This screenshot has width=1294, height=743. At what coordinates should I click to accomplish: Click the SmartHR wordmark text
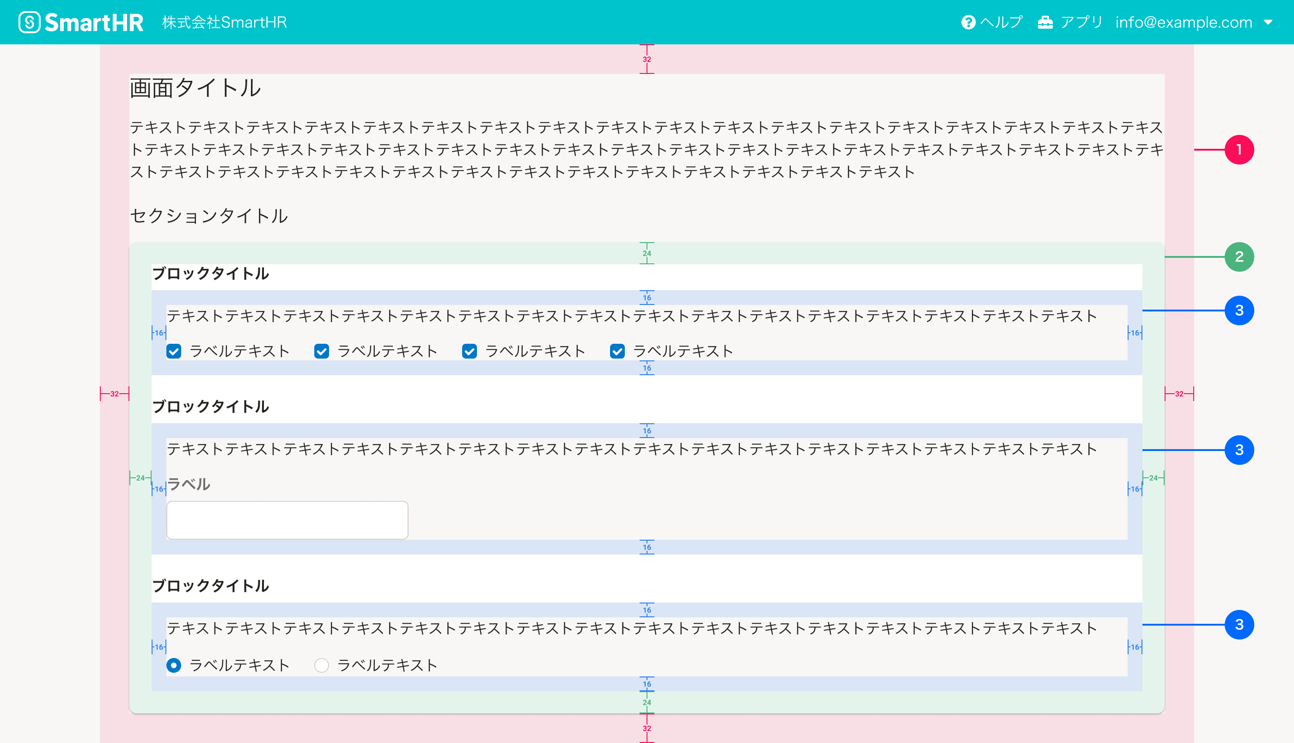point(94,23)
